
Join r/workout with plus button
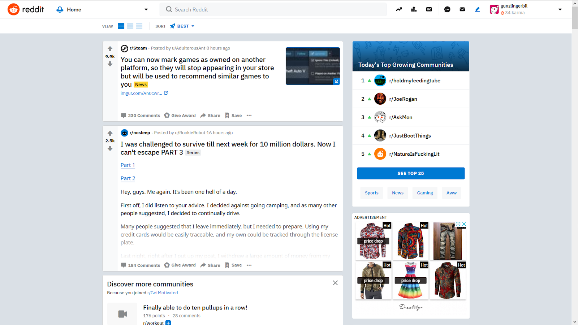168,323
